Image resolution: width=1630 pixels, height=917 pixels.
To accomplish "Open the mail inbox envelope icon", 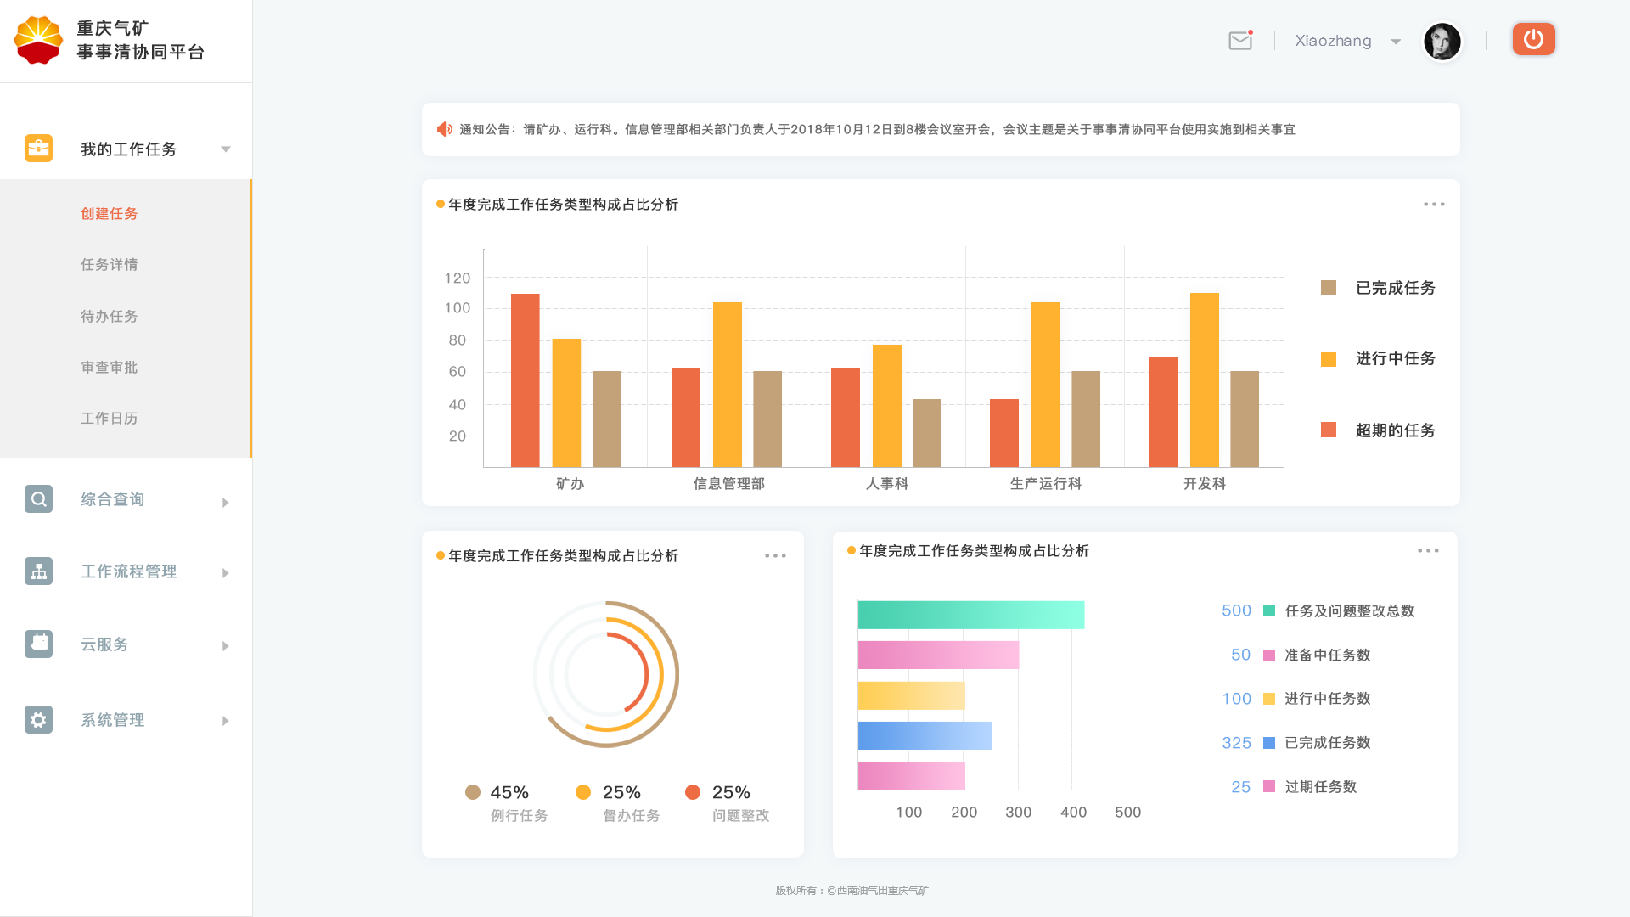I will tap(1240, 41).
